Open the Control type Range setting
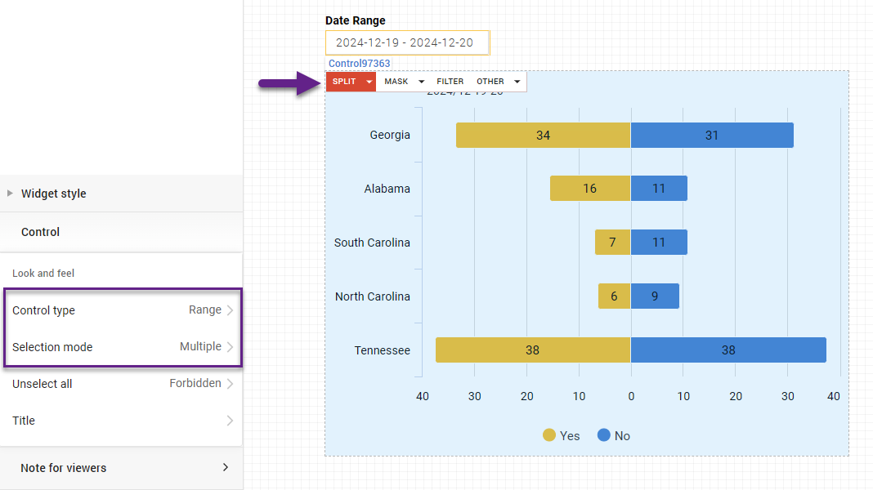The image size is (873, 490). tap(121, 310)
